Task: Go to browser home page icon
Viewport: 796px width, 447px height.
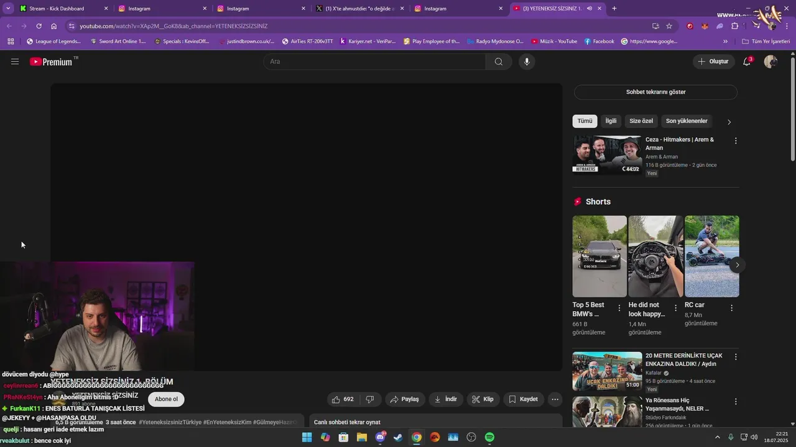Action: pyautogui.click(x=54, y=26)
